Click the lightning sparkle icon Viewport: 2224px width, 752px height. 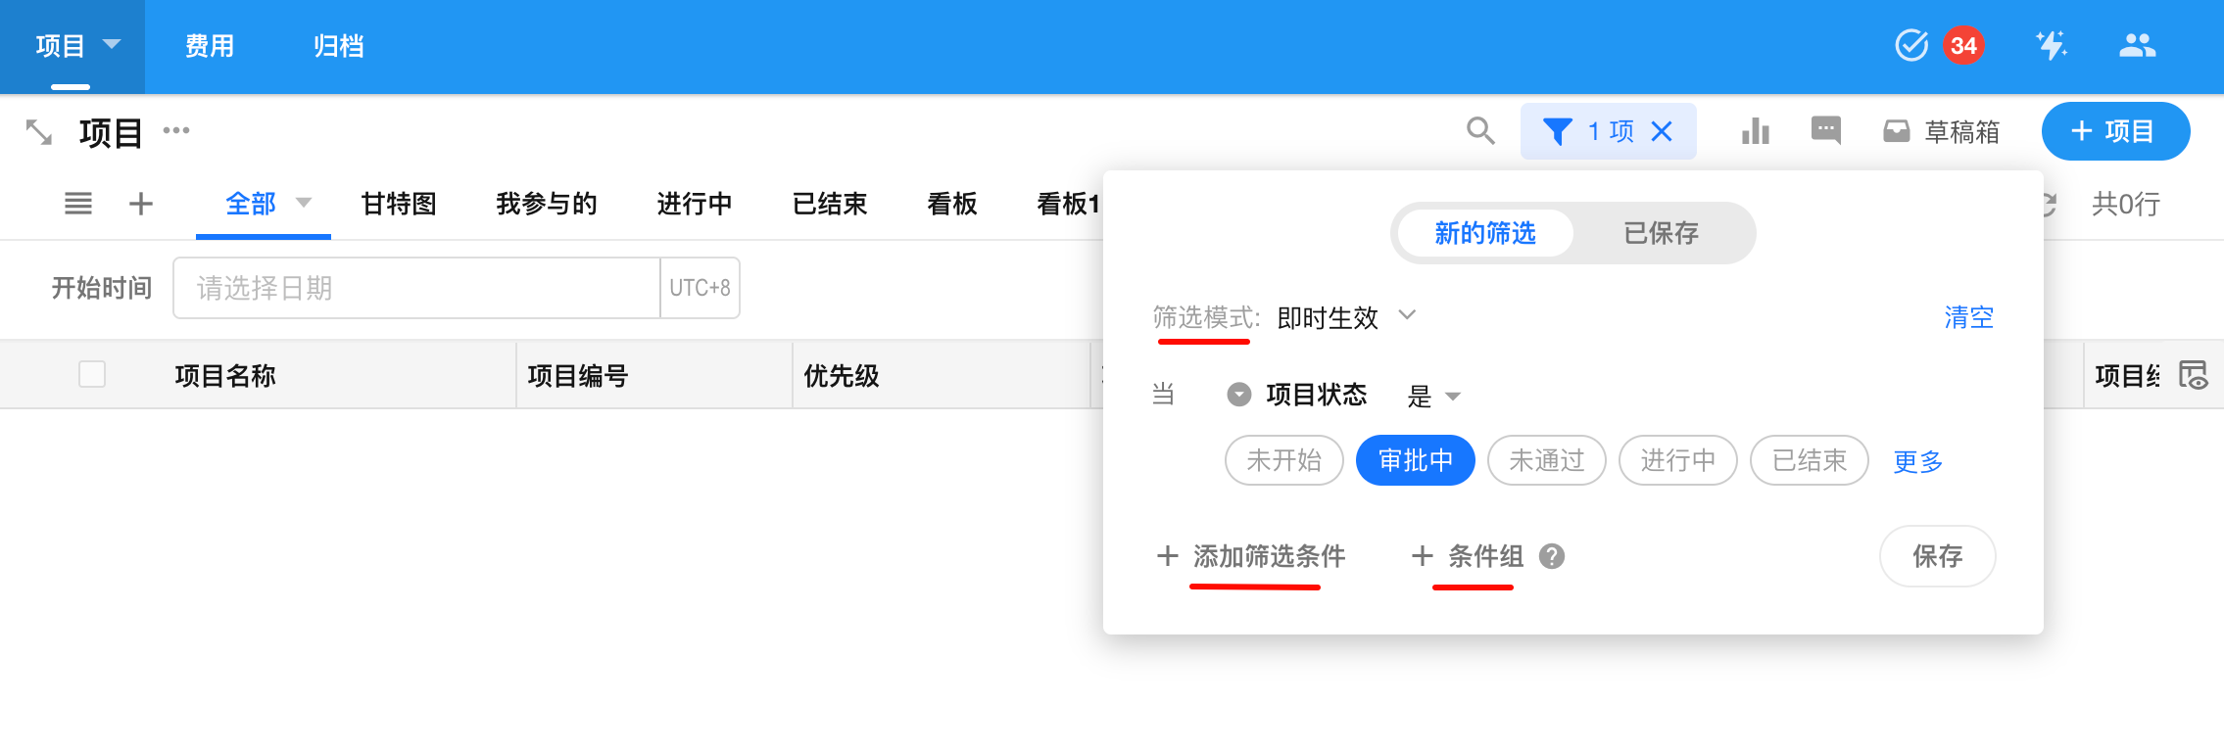click(x=2051, y=45)
